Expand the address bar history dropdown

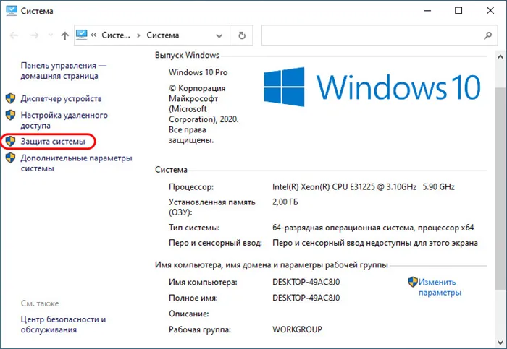219,35
